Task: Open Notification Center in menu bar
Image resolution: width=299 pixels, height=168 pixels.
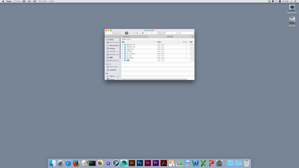Action: pyautogui.click(x=295, y=1)
